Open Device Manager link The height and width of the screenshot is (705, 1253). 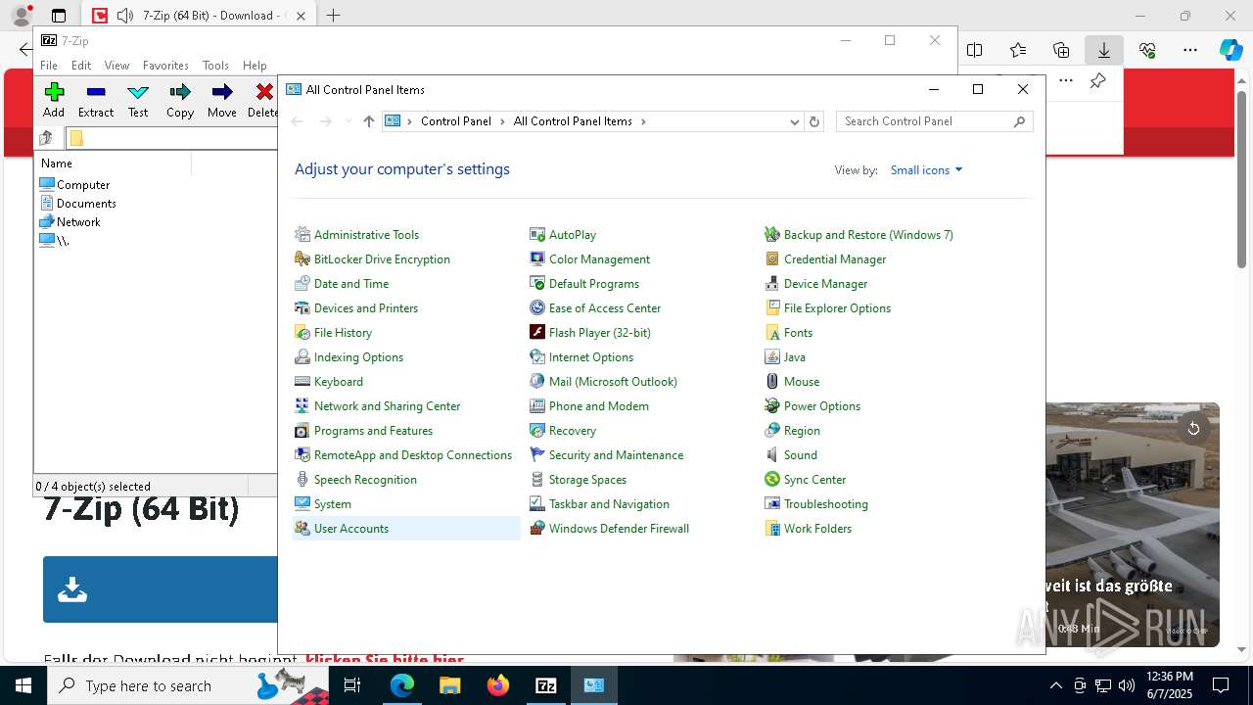point(825,284)
